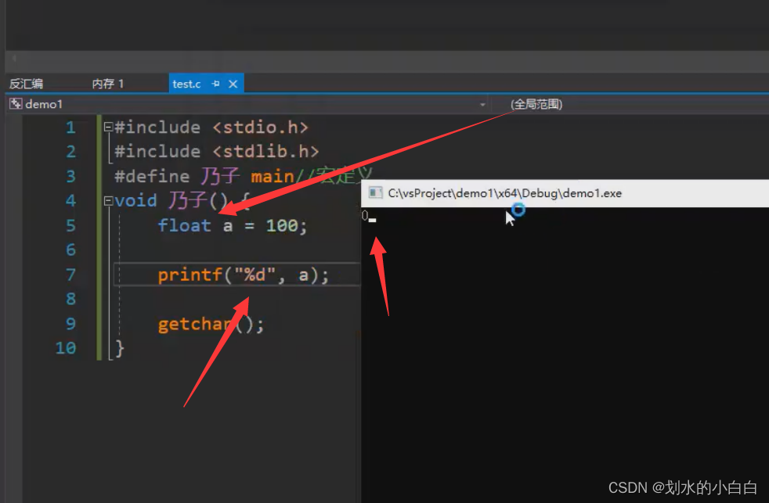769x503 pixels.
Task: Place cursor on '#include <stdio.h>' text
Action: [x=211, y=128]
